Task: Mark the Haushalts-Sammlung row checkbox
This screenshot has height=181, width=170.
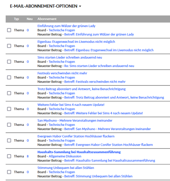Action: 9,156
